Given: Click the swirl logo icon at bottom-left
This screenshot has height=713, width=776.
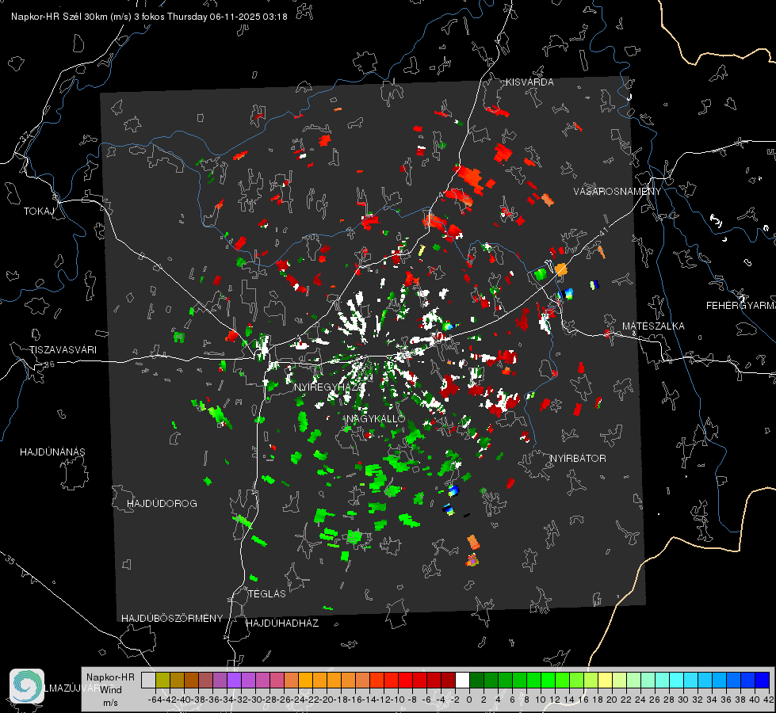Looking at the screenshot, I should click(x=27, y=686).
